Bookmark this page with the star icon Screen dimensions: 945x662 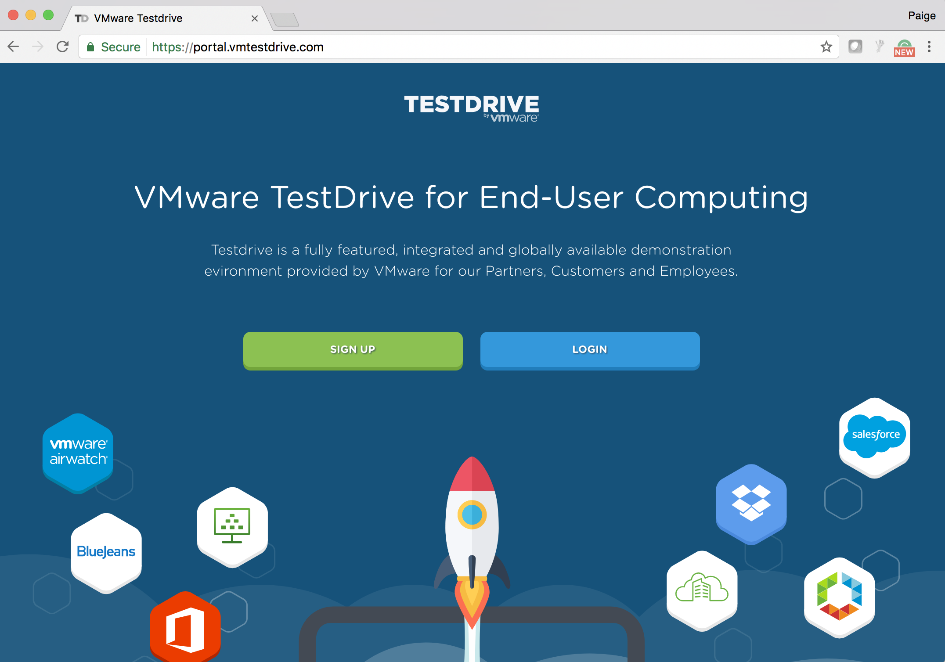pos(826,47)
